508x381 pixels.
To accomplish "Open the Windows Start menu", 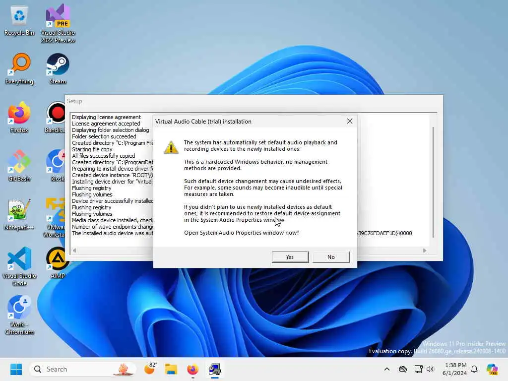I will 16,369.
